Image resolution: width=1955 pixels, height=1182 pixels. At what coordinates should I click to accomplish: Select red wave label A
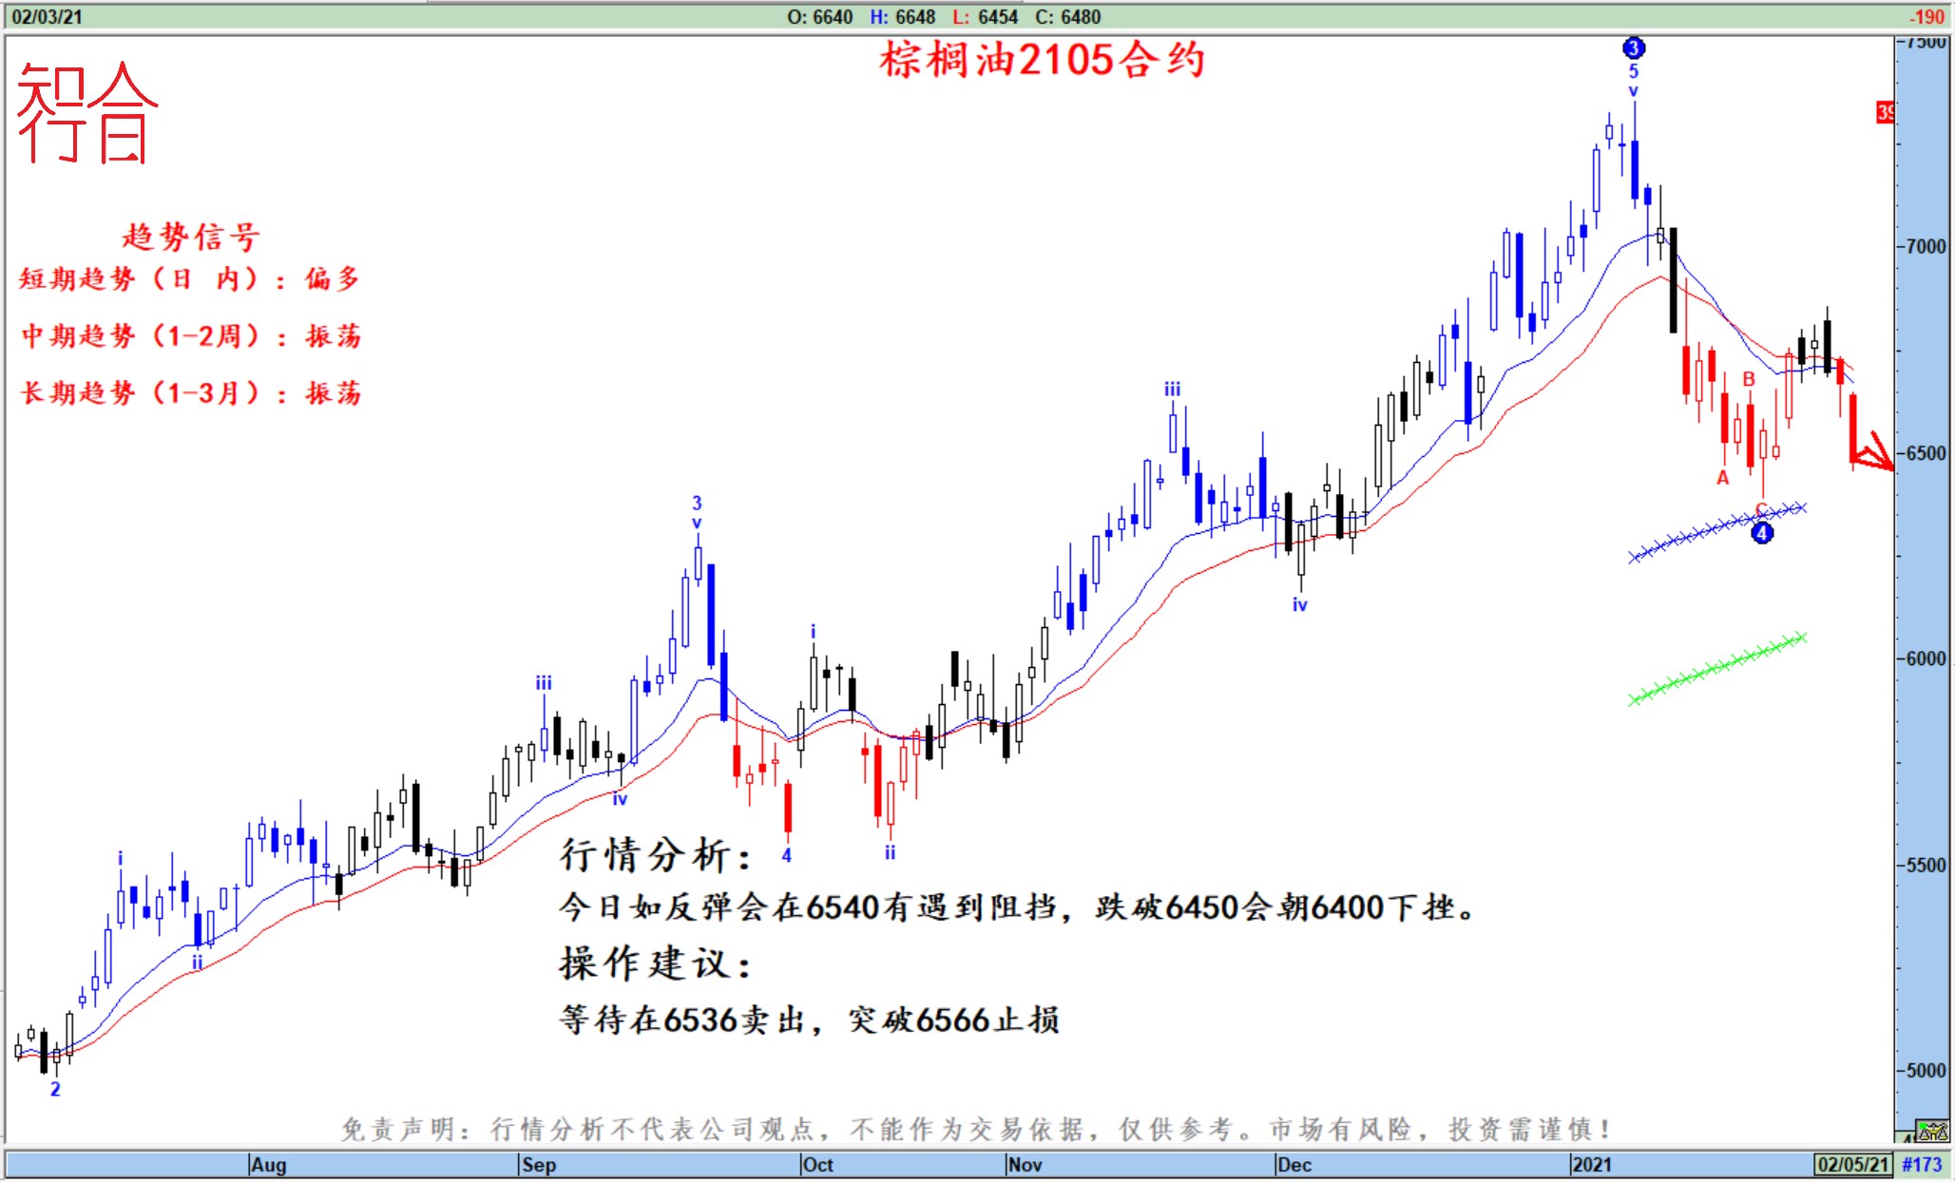1722,478
